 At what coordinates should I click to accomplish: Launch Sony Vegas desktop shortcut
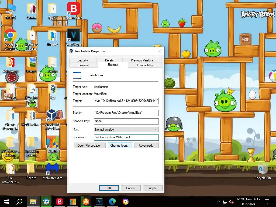(73, 37)
